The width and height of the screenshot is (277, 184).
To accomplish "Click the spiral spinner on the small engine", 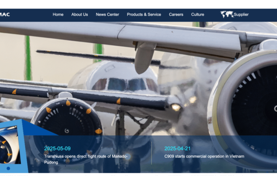I will click(67, 131).
